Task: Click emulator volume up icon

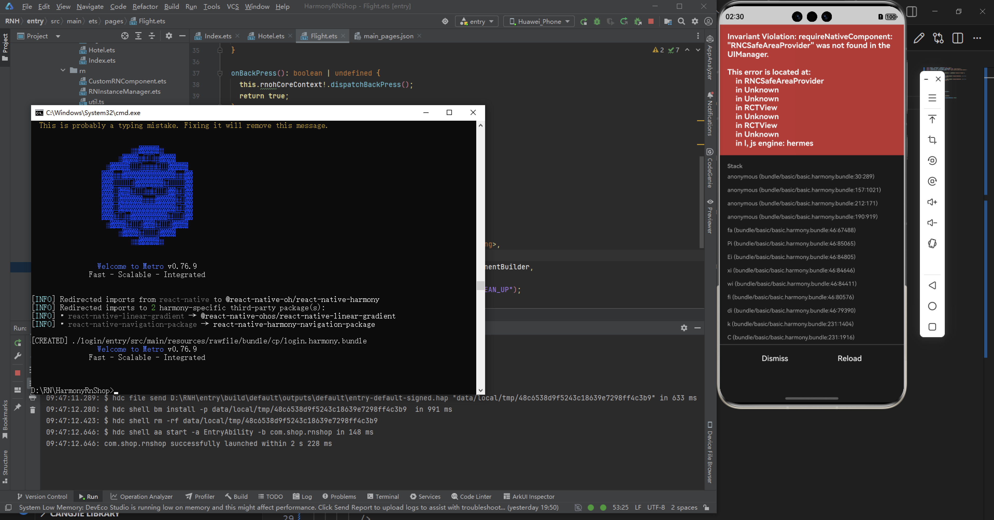Action: click(932, 202)
